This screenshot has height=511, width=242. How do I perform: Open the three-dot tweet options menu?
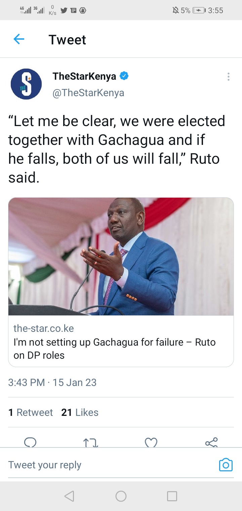click(228, 77)
